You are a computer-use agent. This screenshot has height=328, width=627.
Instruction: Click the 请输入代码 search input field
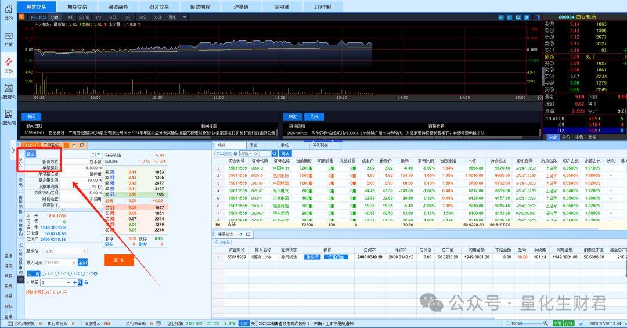255,154
